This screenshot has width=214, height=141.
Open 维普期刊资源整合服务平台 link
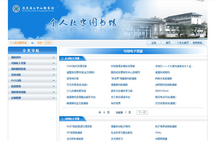pos(81,97)
